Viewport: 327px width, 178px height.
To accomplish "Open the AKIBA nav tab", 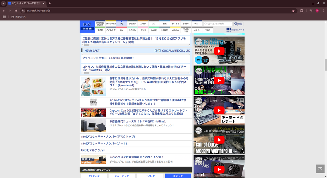I will 143,24.
